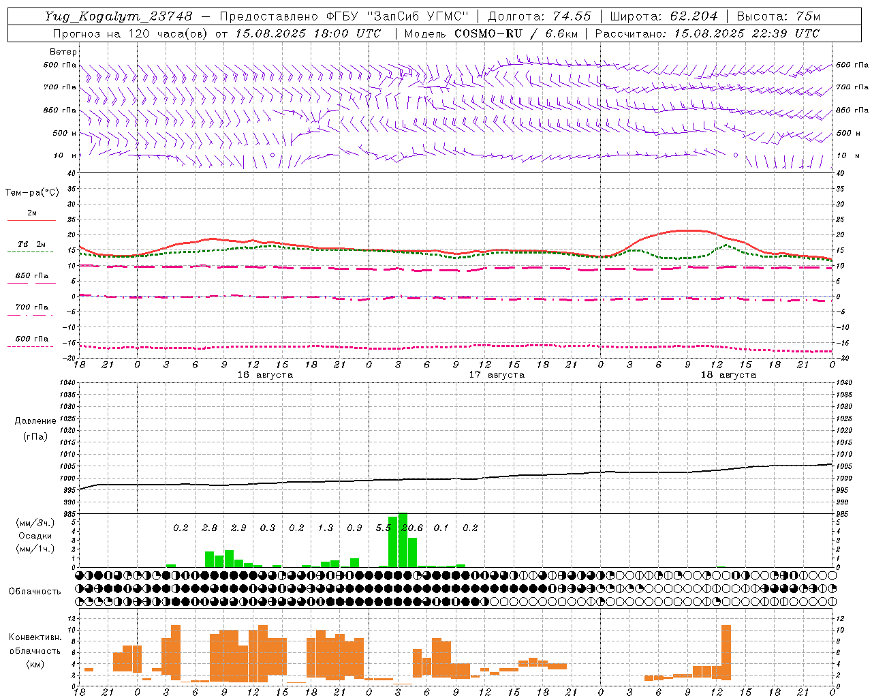Select forecast start time '15.08.2025 18:00 UTC'
The height and width of the screenshot is (698, 872).
(308, 33)
